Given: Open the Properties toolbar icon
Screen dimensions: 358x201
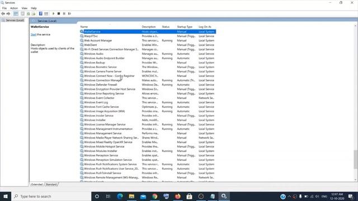Looking at the screenshot, I should (22, 13).
